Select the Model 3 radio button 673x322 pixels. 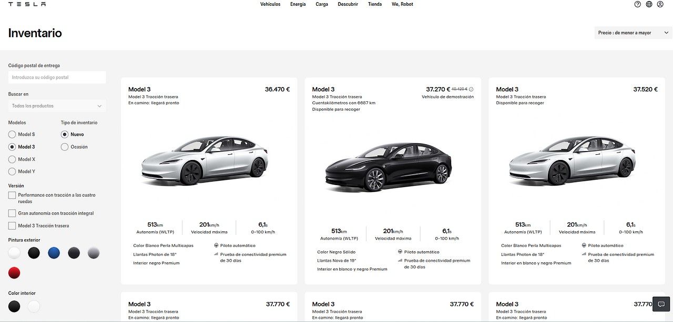pos(12,147)
